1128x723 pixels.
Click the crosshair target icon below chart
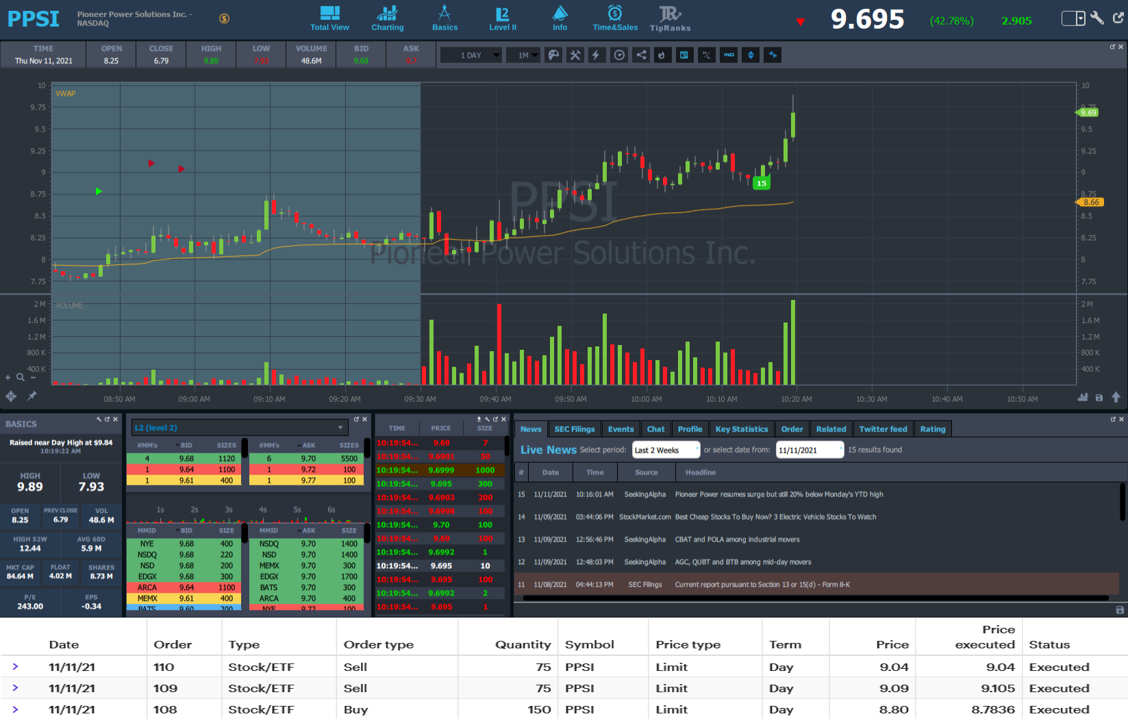point(11,396)
